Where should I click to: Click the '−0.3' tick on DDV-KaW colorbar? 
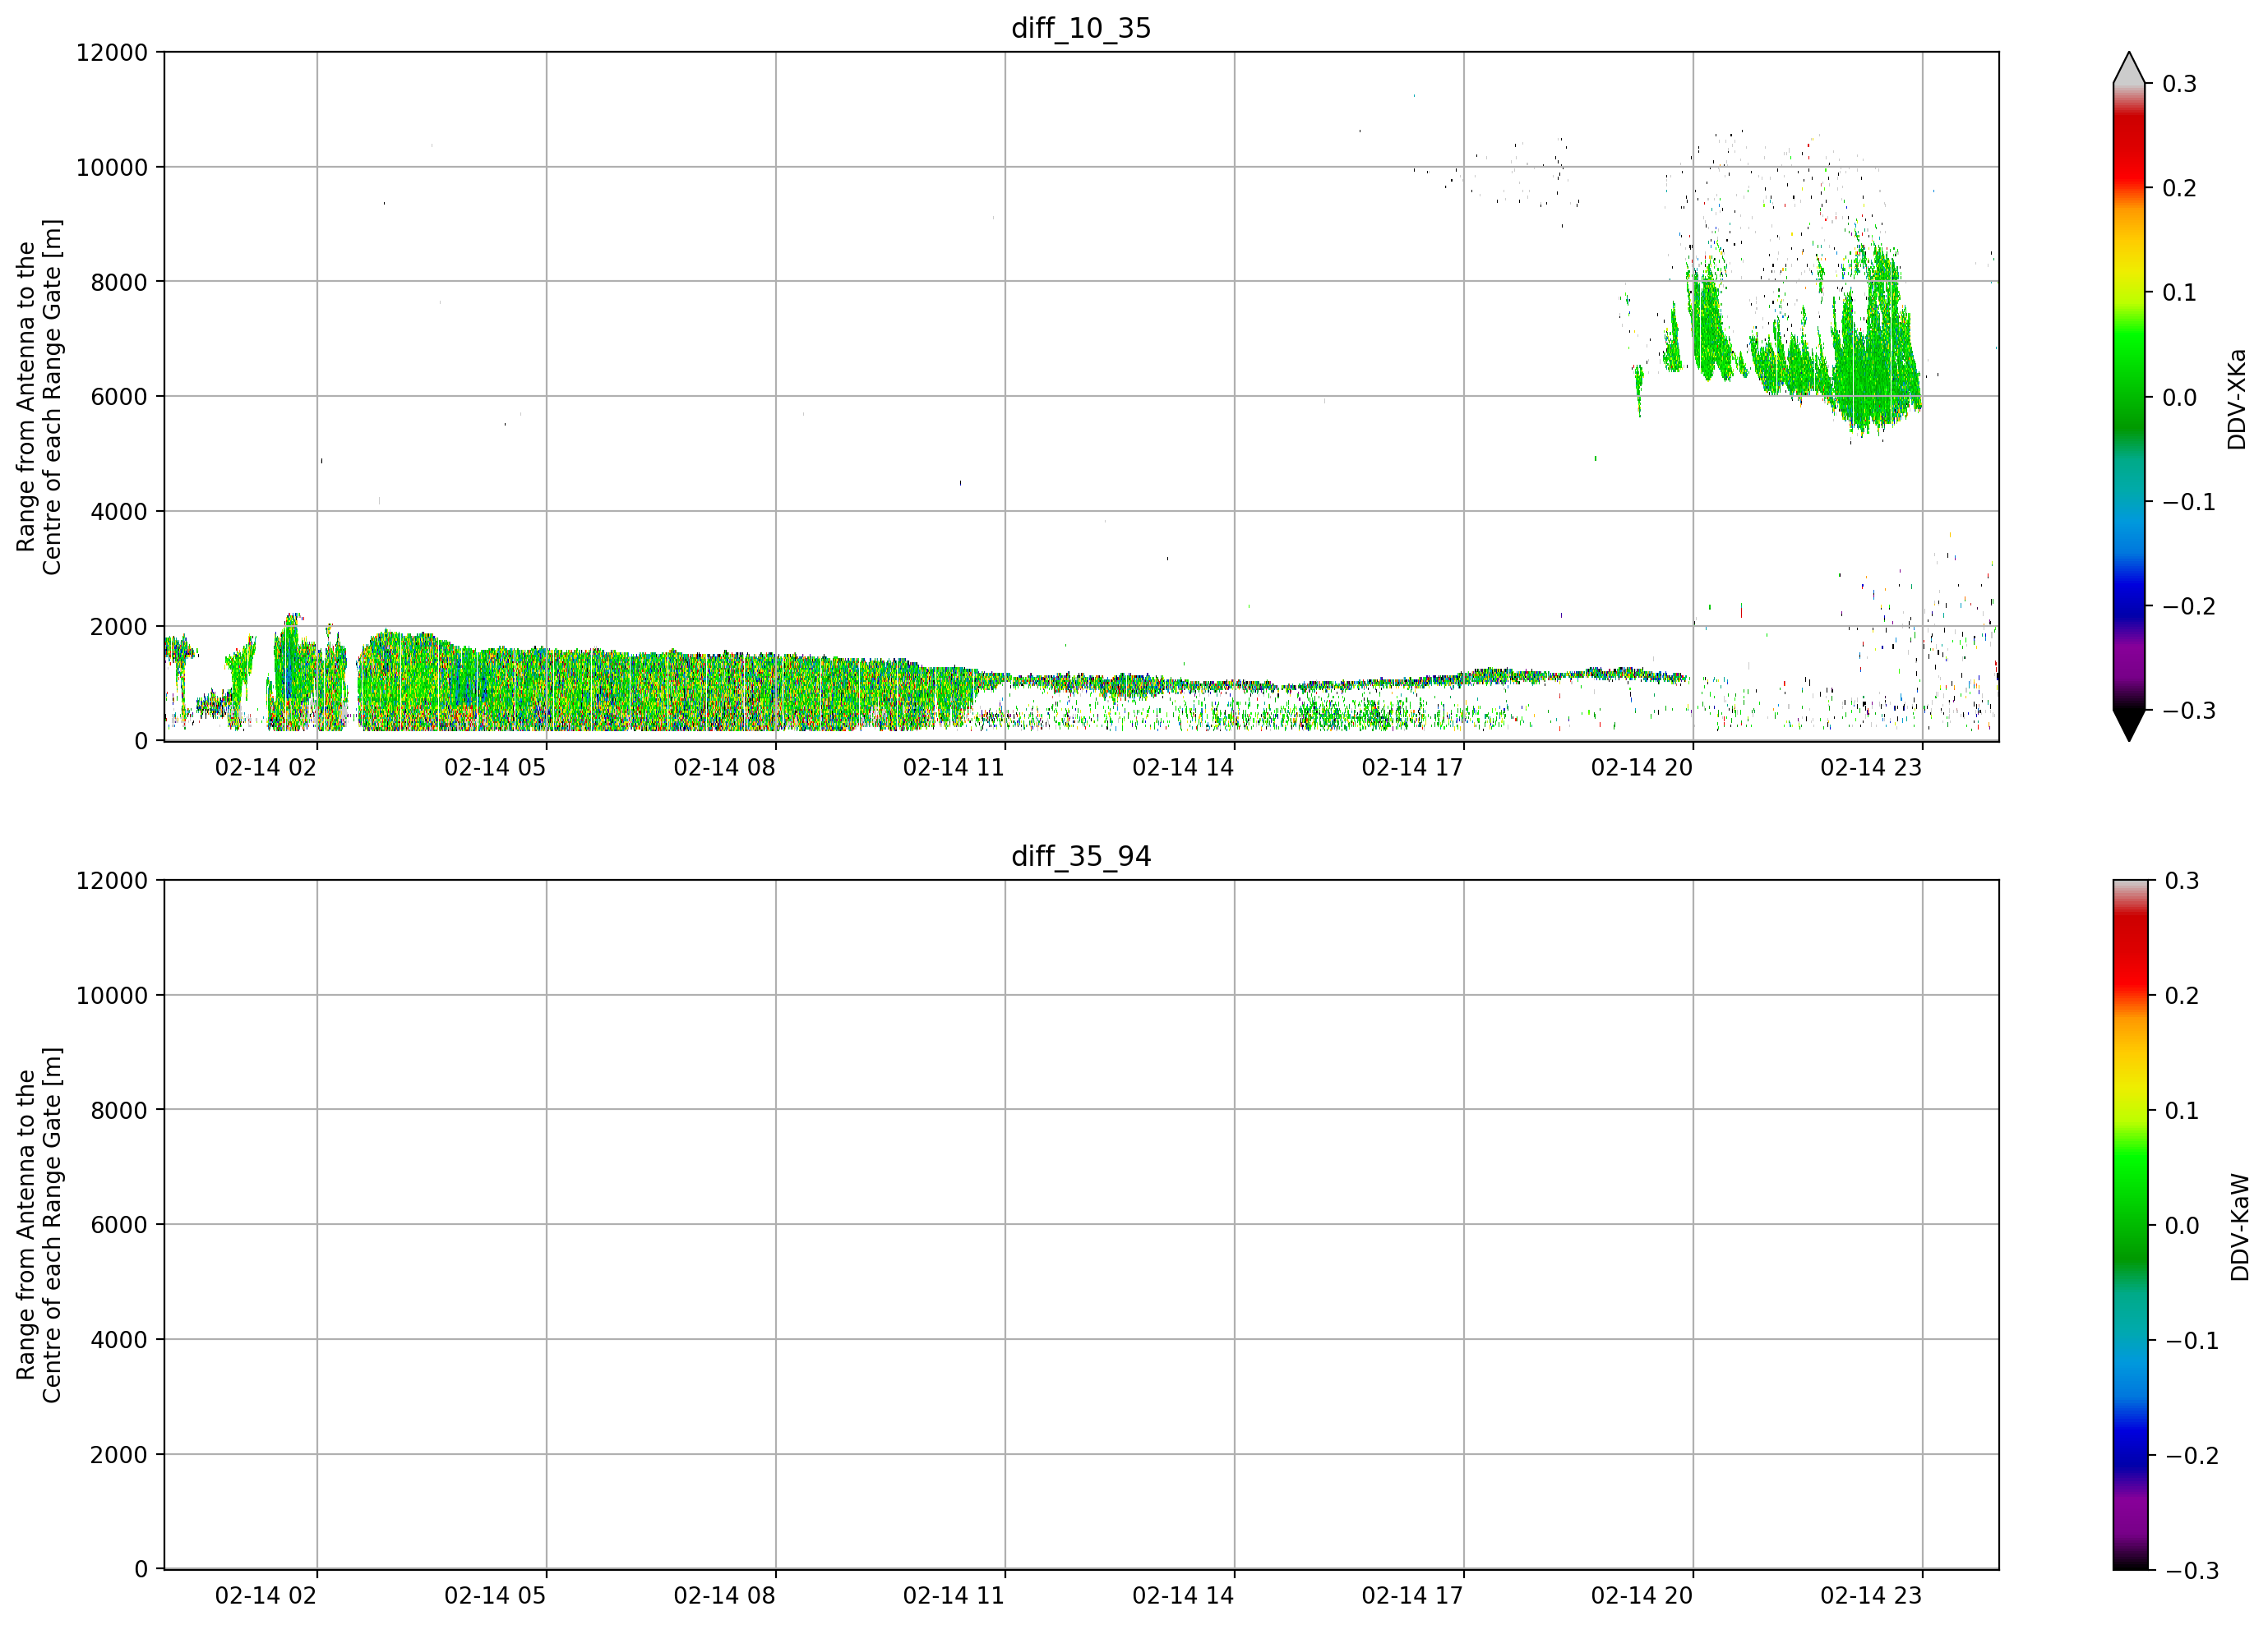[x=2192, y=1571]
